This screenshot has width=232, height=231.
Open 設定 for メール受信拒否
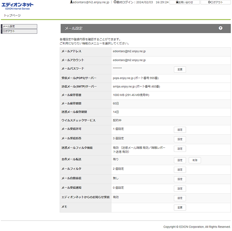point(180,139)
